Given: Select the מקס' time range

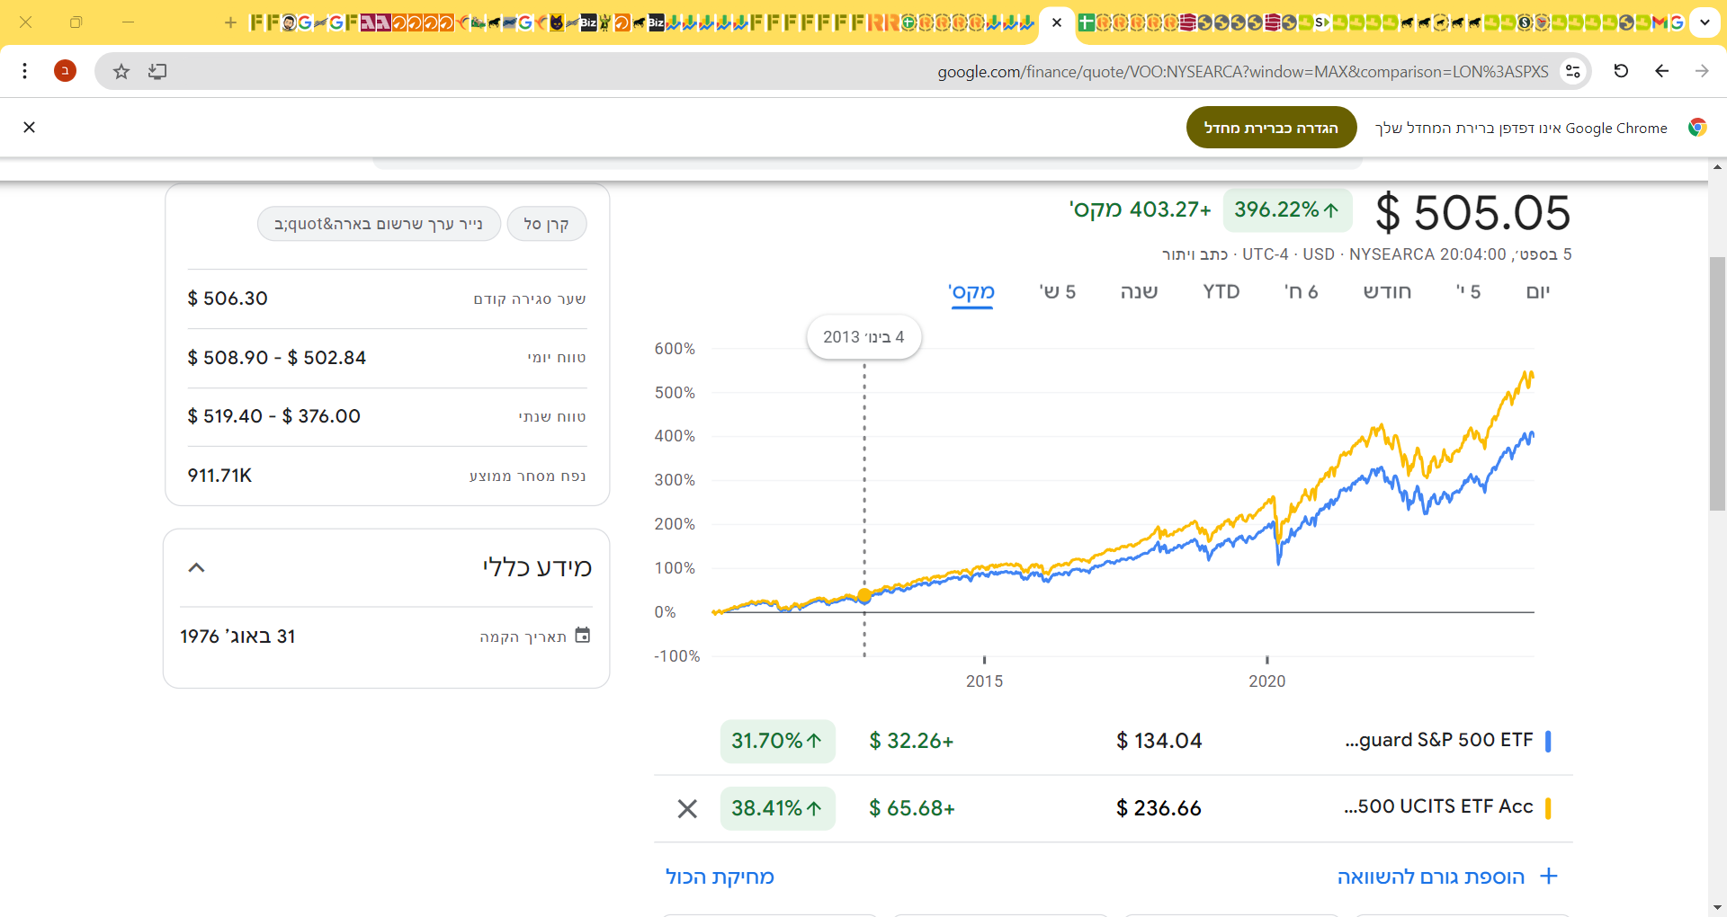Looking at the screenshot, I should [x=971, y=291].
